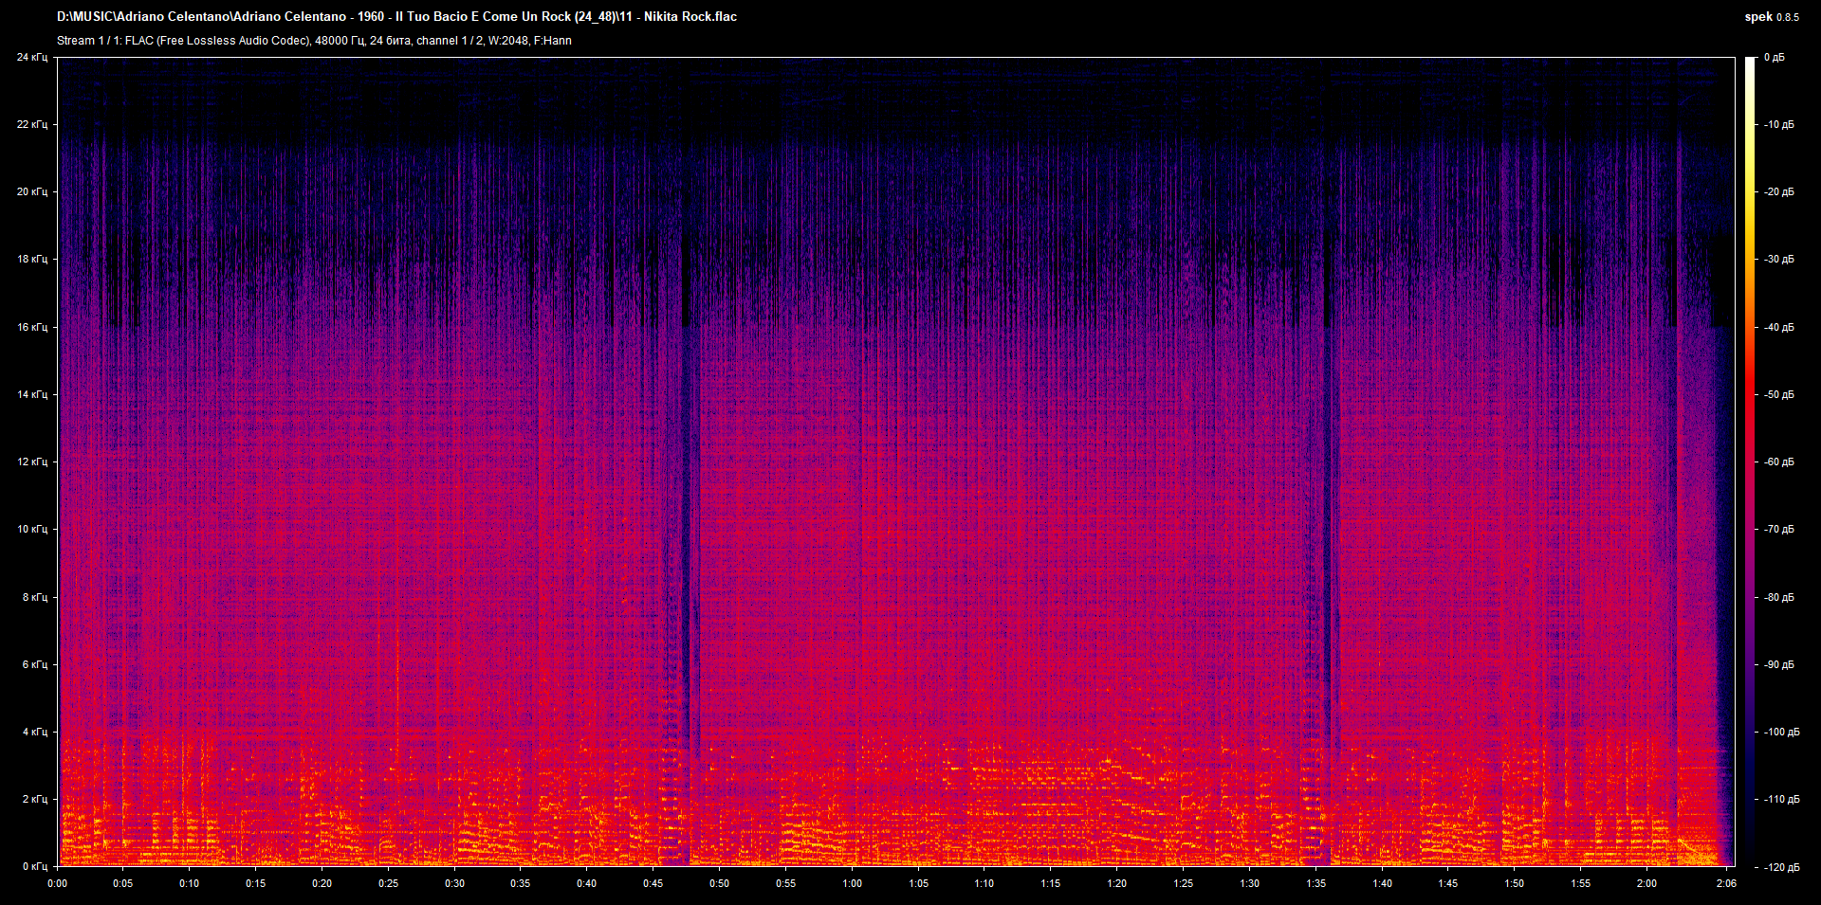Click the vertical dB color gradient bar
Screen dimensions: 1821x905
pos(1750,462)
